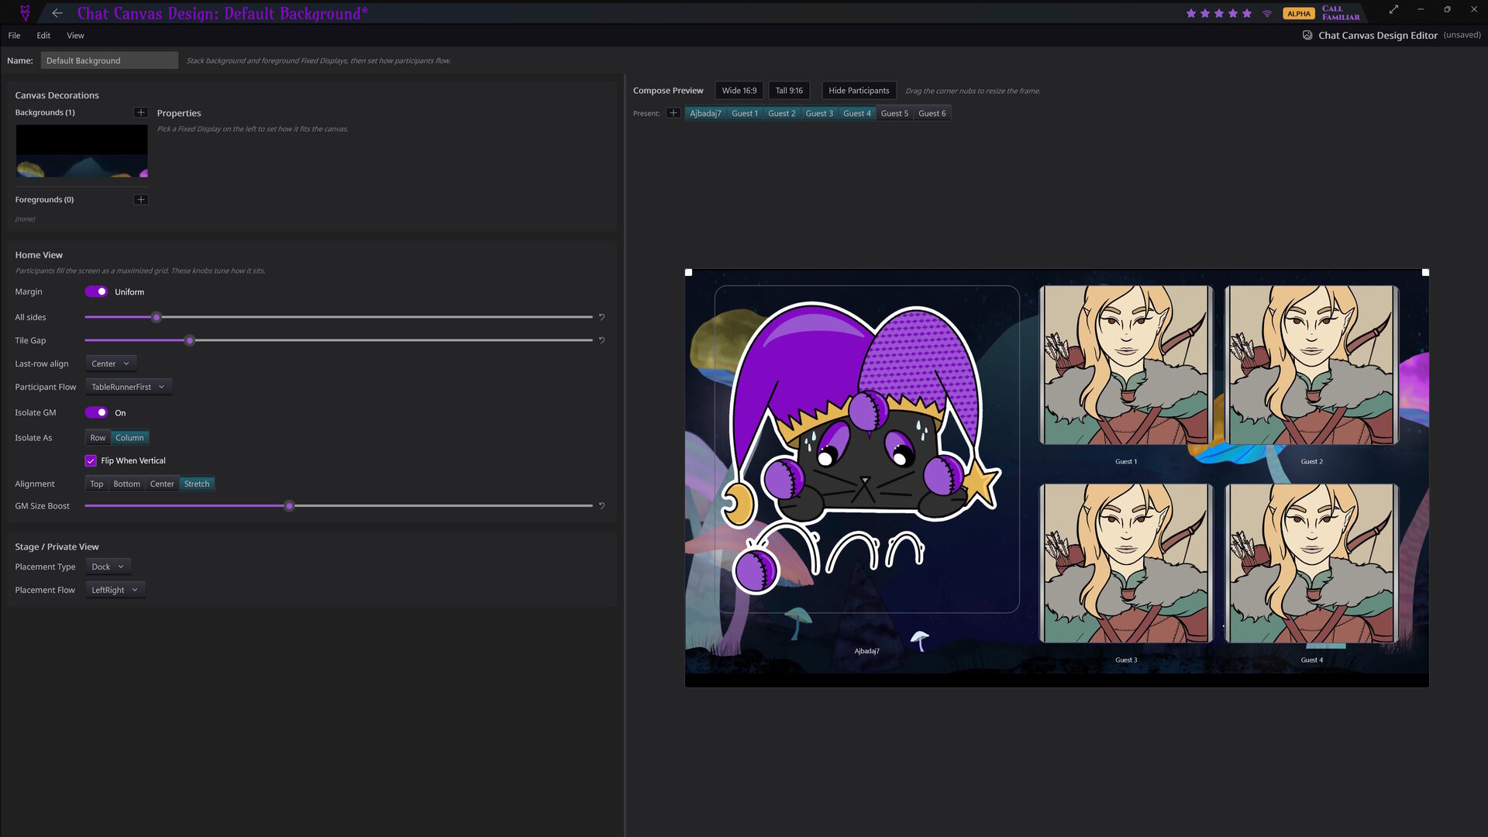The height and width of the screenshot is (837, 1488).
Task: Click the Compose Preview label
Action: coord(668,91)
